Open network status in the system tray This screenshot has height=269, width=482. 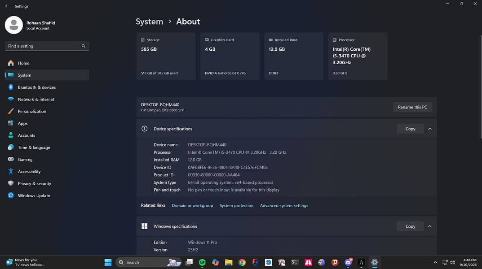[445, 262]
